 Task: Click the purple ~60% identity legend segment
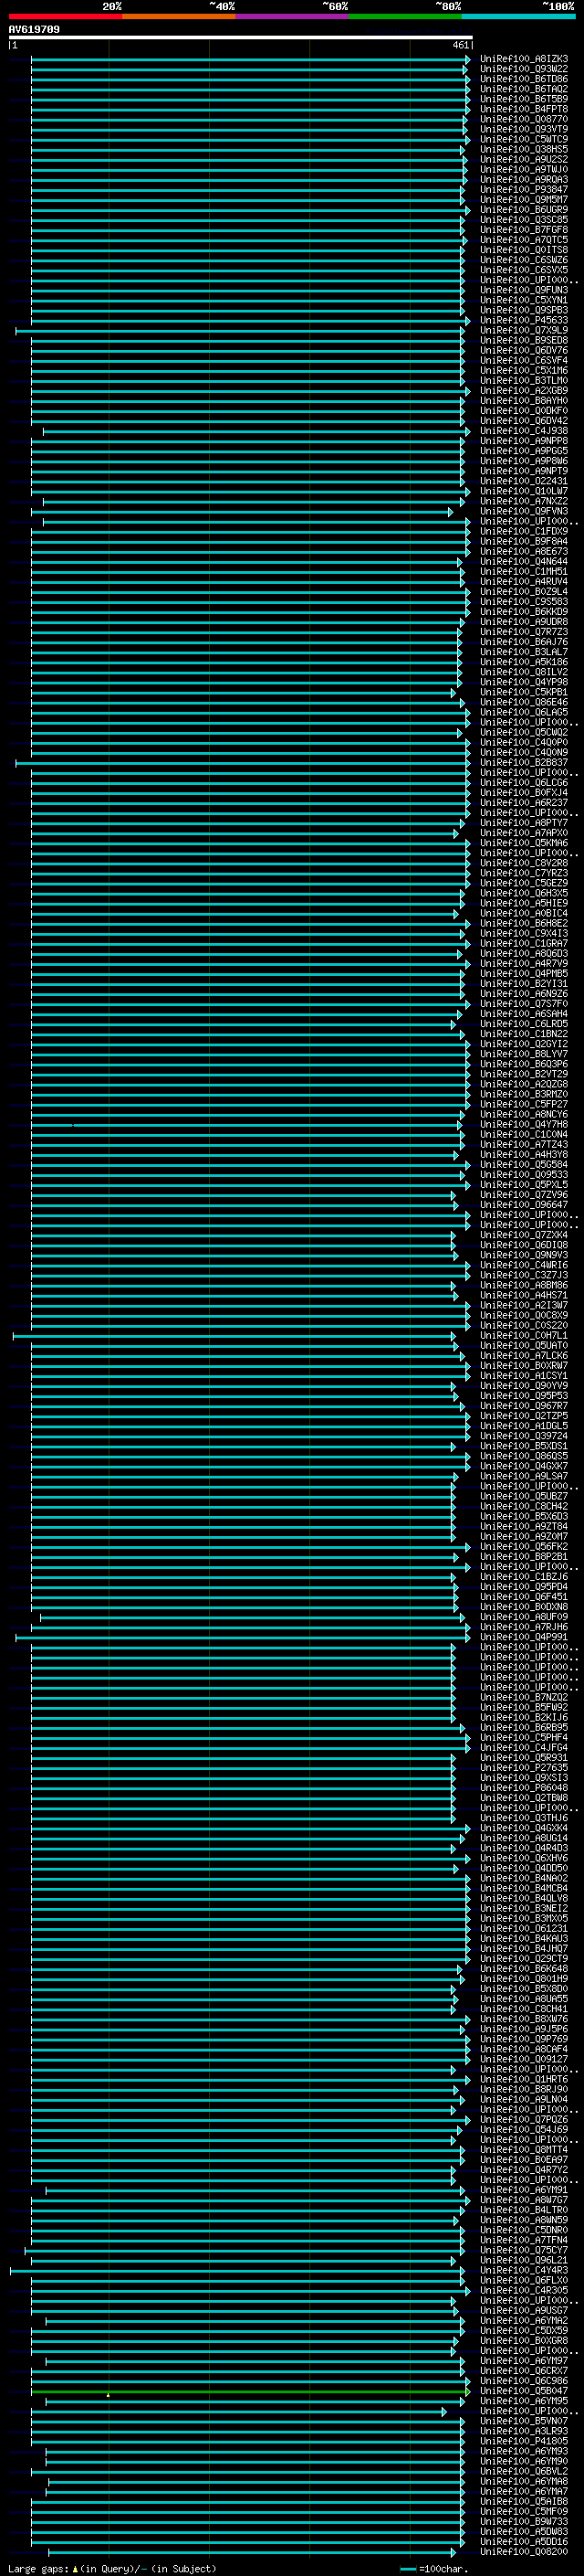click(x=293, y=16)
